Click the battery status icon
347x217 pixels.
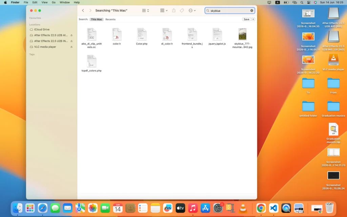286,2
